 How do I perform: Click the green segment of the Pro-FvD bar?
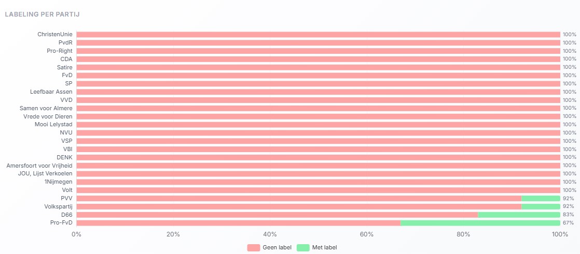480,223
